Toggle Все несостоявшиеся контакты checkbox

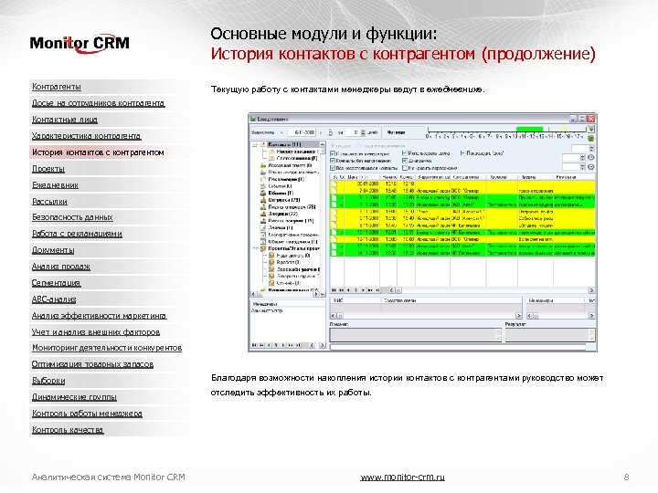333,168
